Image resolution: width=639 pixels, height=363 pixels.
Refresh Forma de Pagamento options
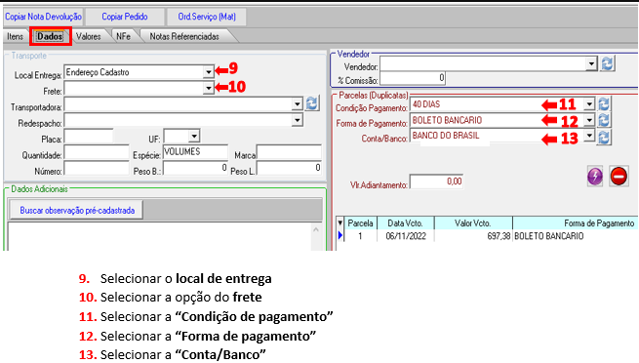(604, 120)
